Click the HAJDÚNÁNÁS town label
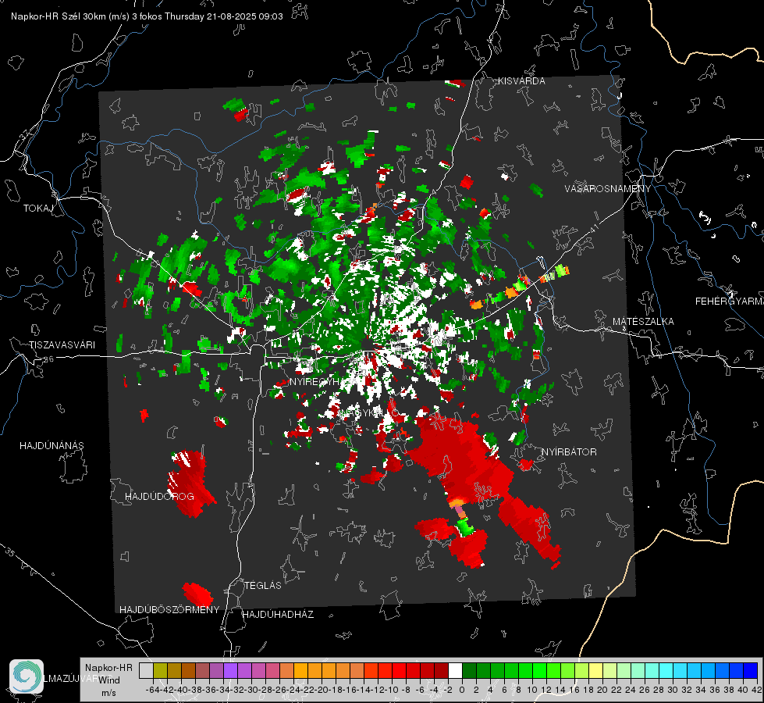 pyautogui.click(x=52, y=445)
